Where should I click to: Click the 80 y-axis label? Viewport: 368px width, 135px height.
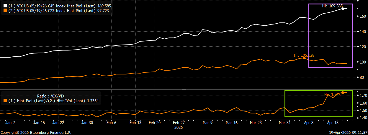(362, 77)
